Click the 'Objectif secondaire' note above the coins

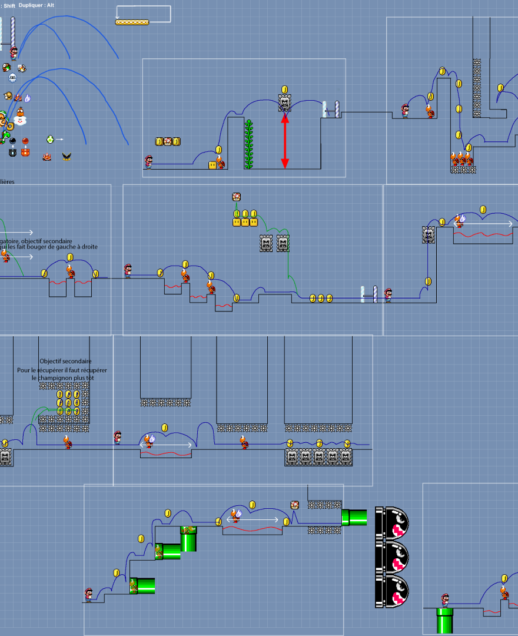66,361
